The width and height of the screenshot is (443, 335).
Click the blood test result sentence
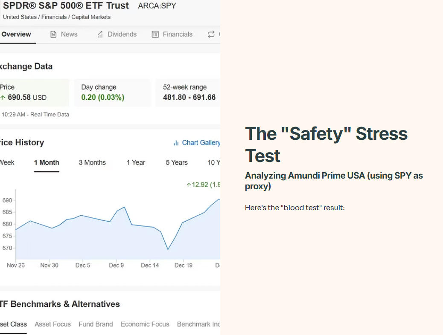(x=294, y=208)
